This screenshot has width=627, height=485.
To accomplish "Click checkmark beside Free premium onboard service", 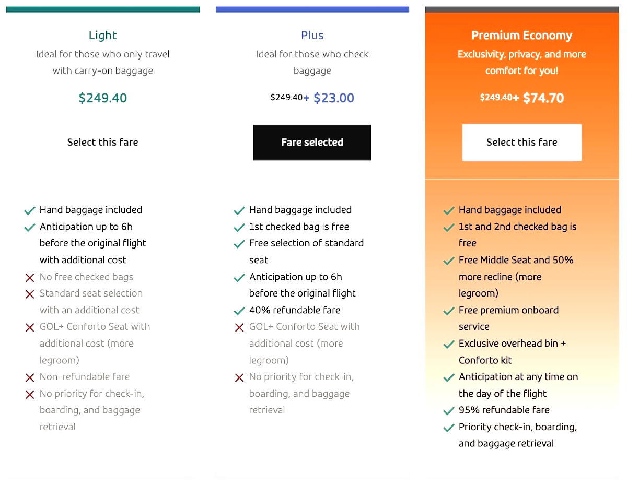I will point(449,311).
